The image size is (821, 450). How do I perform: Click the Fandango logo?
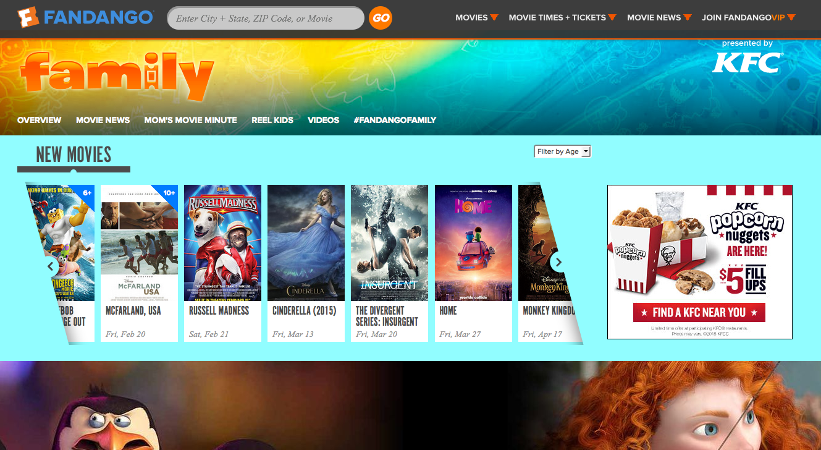pos(85,17)
